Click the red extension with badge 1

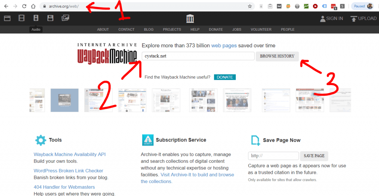333,7
